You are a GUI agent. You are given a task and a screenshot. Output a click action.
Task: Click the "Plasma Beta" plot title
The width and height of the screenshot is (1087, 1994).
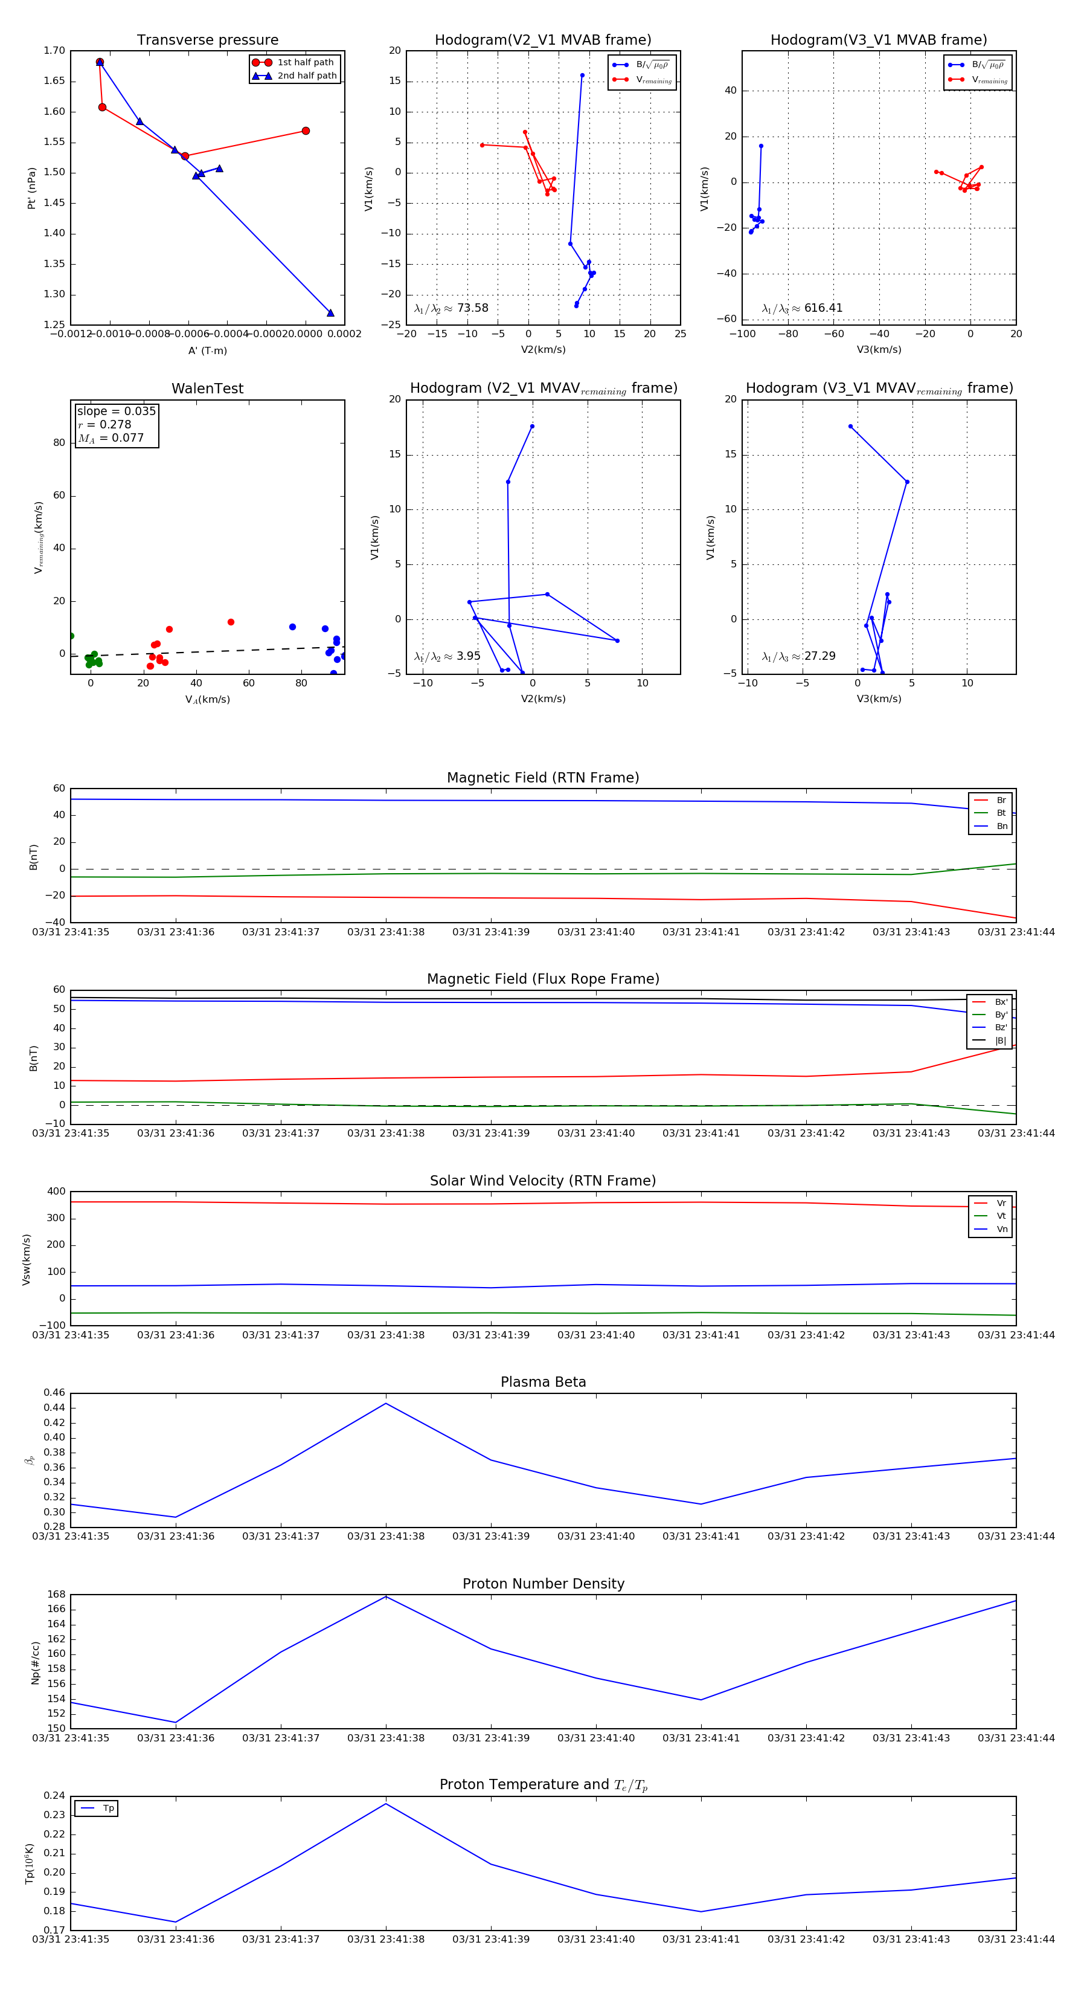(x=543, y=1383)
